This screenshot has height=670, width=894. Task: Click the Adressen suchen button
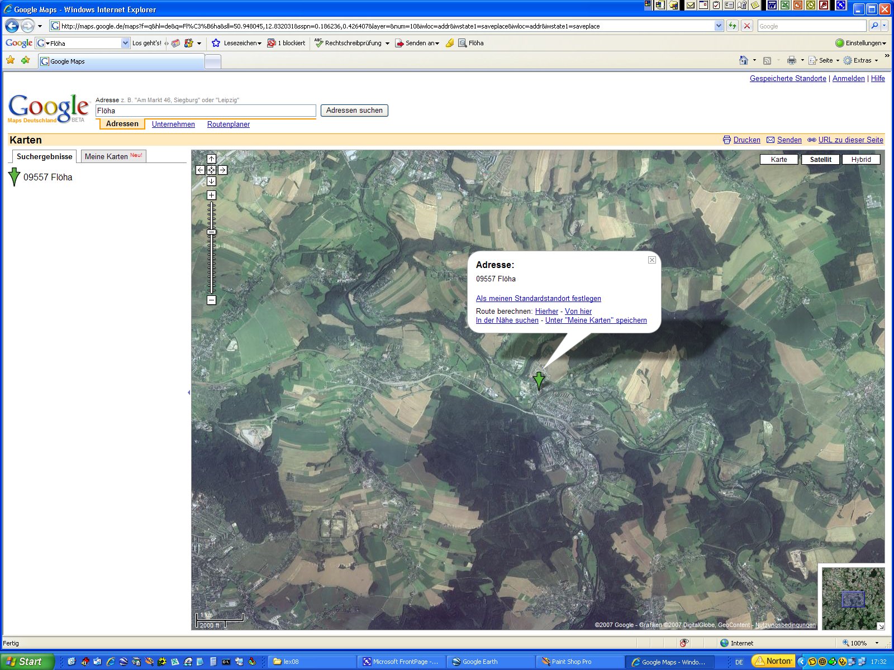tap(354, 111)
